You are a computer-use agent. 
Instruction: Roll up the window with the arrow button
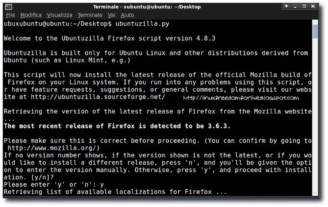pos(286,7)
